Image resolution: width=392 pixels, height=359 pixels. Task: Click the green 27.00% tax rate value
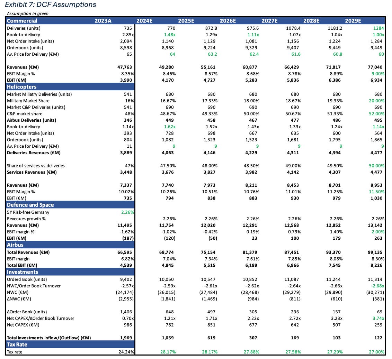click(376, 352)
